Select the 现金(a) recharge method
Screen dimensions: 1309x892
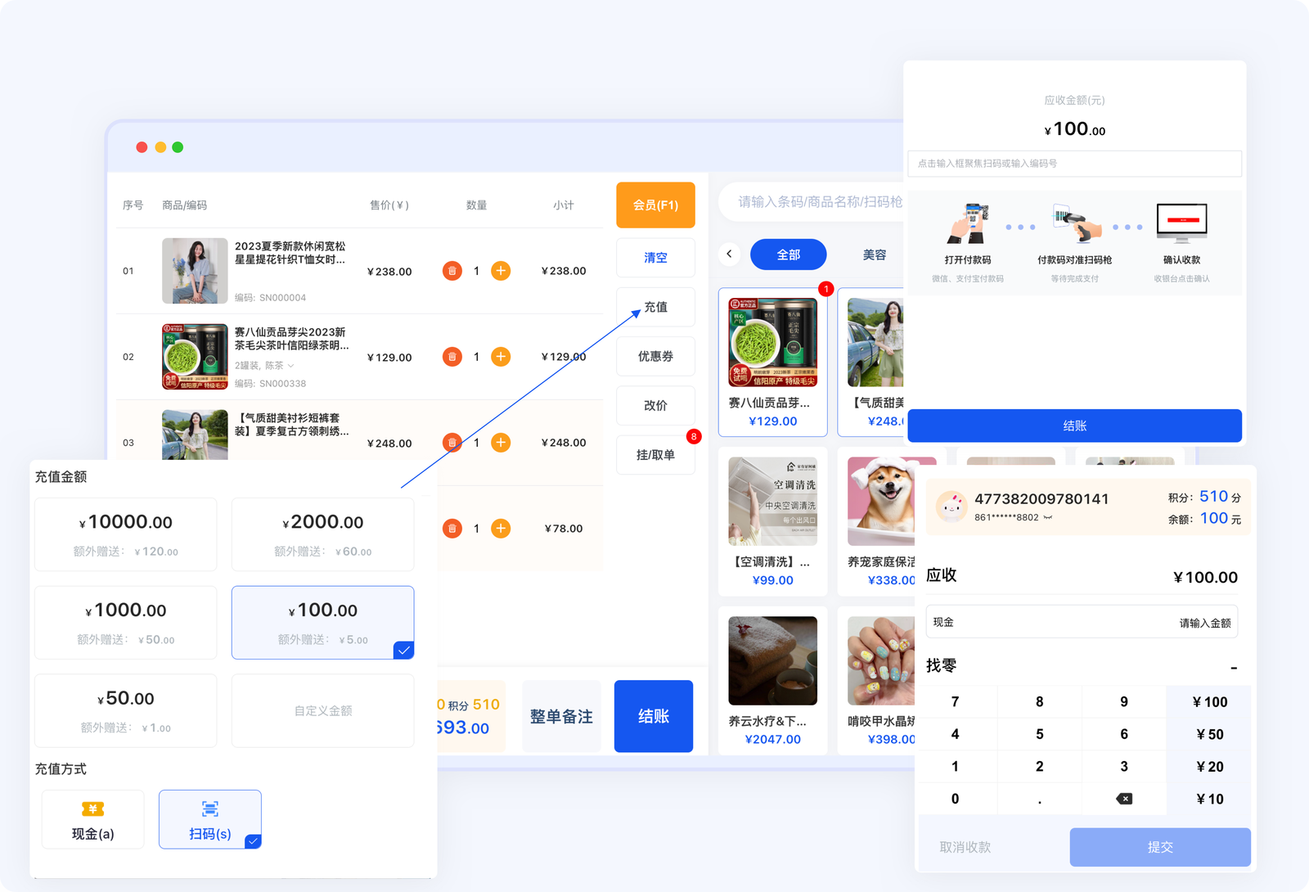tap(92, 818)
